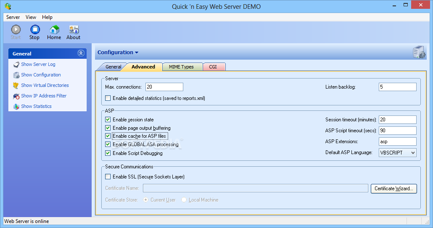Viewport: 433px width, 228px height.
Task: Click the IP Address Filter icon
Action: pos(16,96)
